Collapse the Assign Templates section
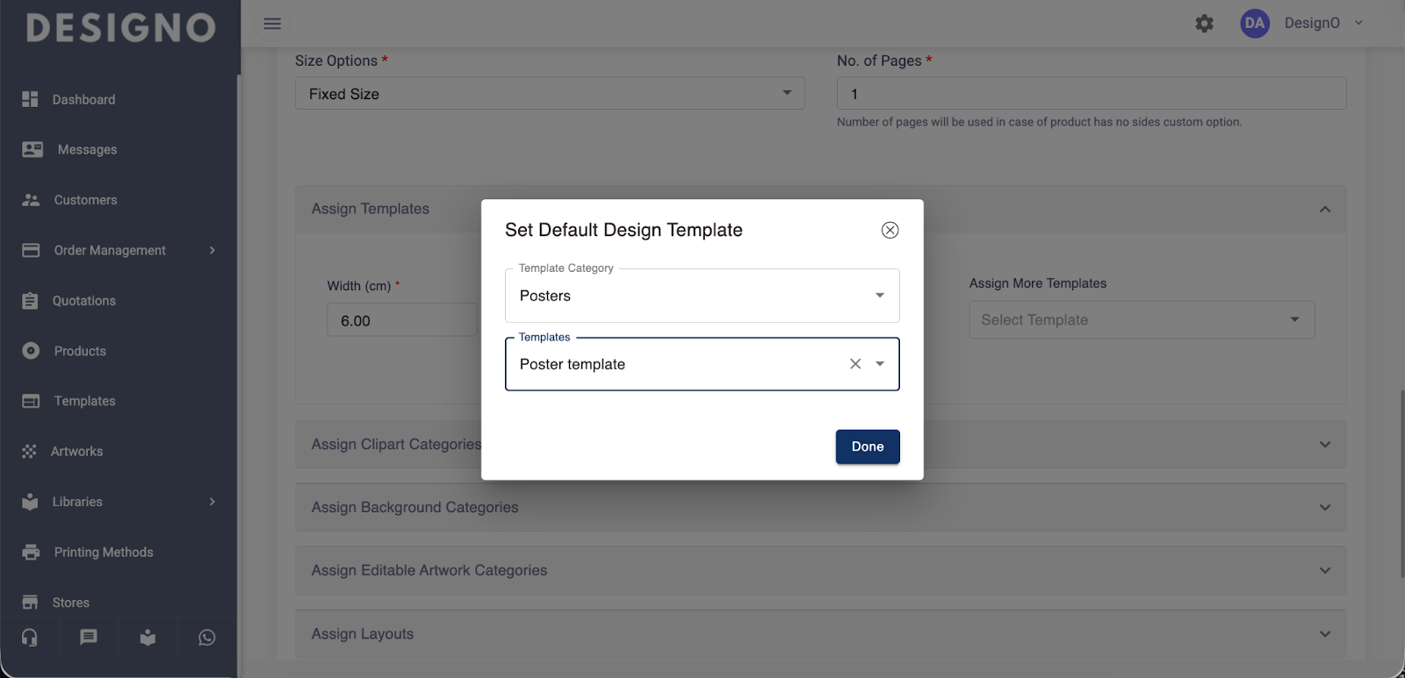The height and width of the screenshot is (678, 1405). tap(1325, 210)
